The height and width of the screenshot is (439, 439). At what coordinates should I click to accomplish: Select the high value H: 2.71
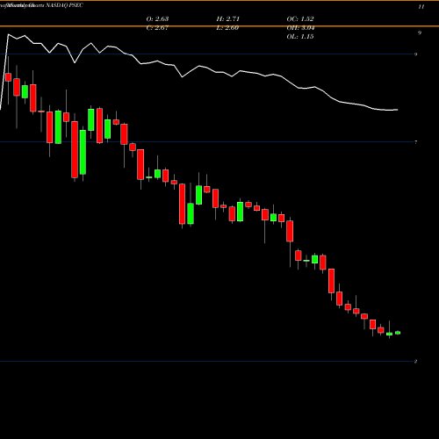point(228,18)
